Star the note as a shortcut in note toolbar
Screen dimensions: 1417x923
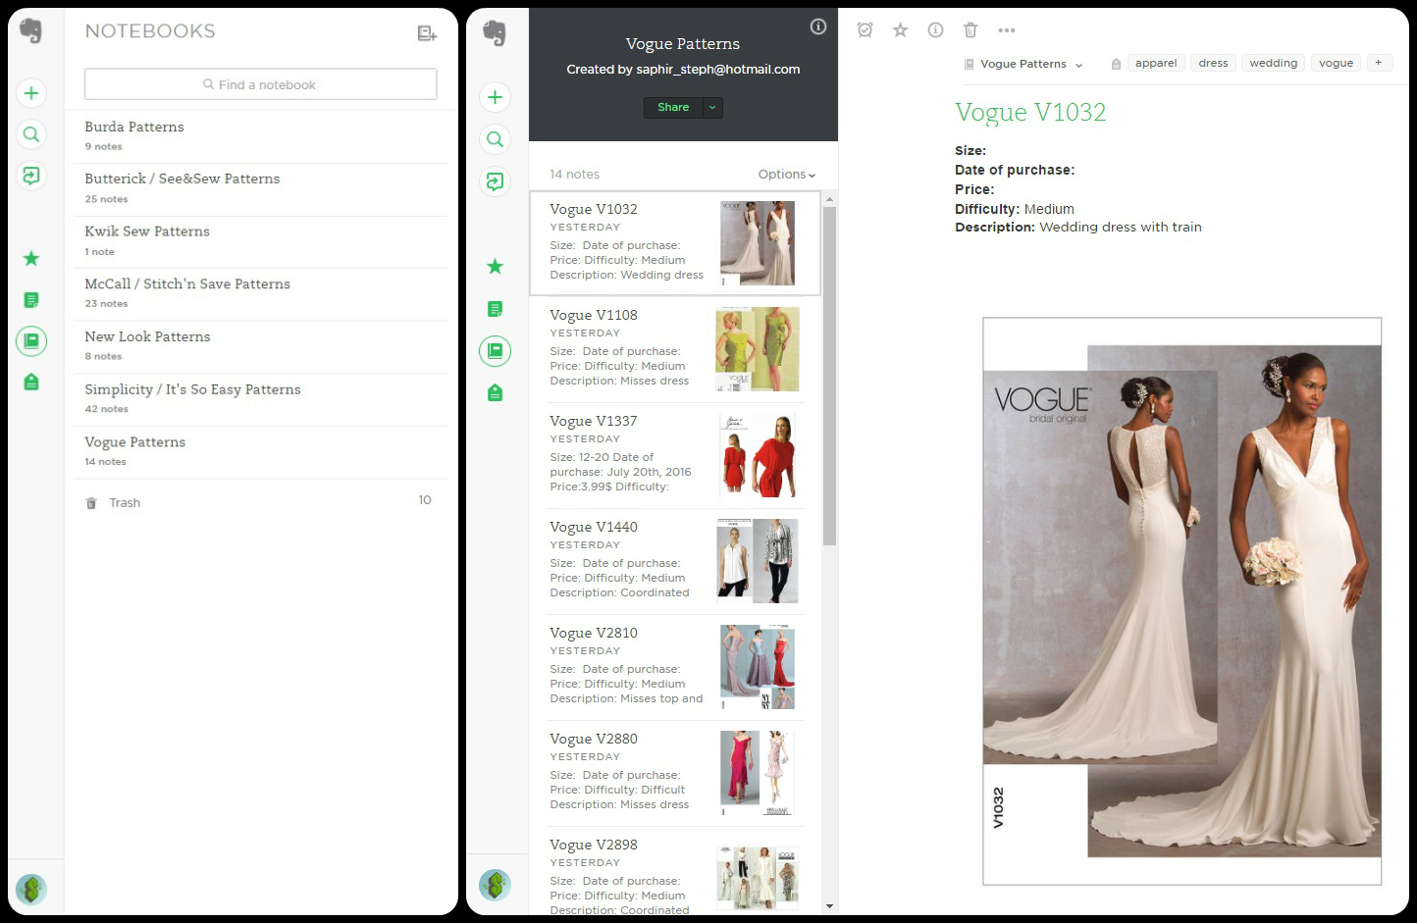click(900, 30)
